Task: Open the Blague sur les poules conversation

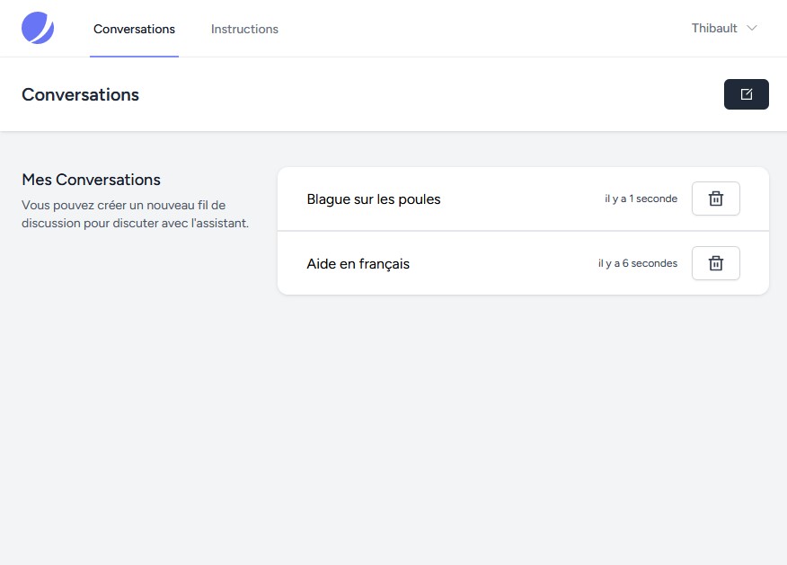Action: 374,199
